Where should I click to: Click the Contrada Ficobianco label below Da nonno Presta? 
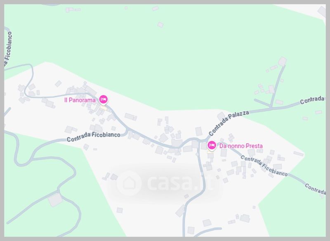[x=264, y=166]
